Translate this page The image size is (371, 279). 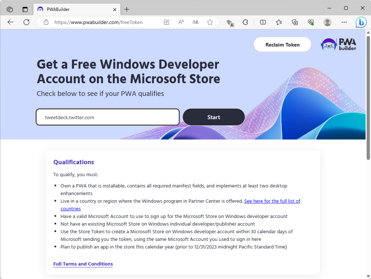(x=195, y=22)
